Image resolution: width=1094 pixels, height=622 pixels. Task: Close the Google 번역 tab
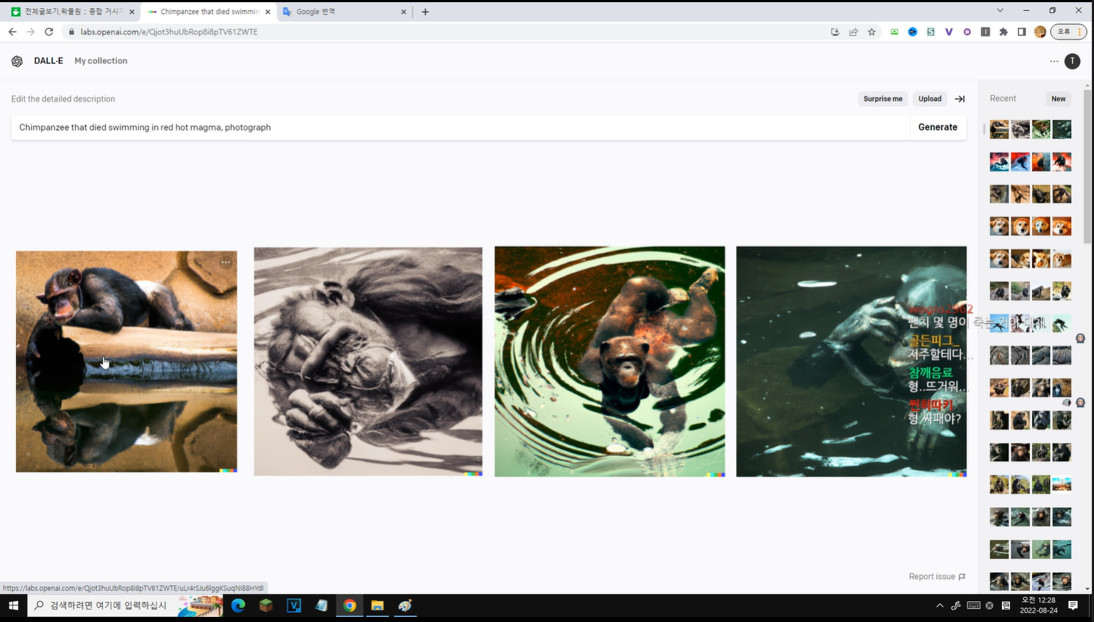(404, 12)
